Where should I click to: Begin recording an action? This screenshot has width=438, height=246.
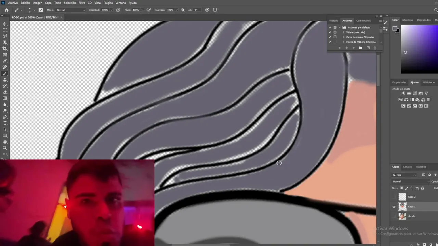coord(347,48)
